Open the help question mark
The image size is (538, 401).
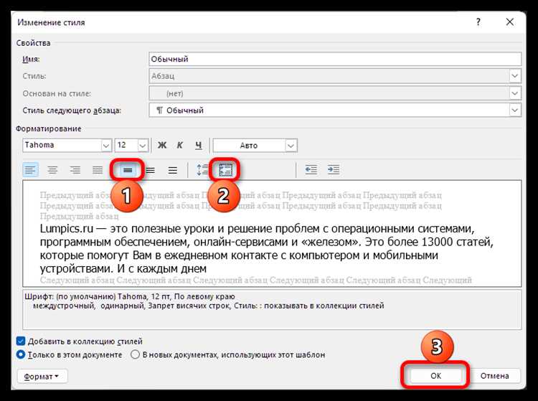478,22
